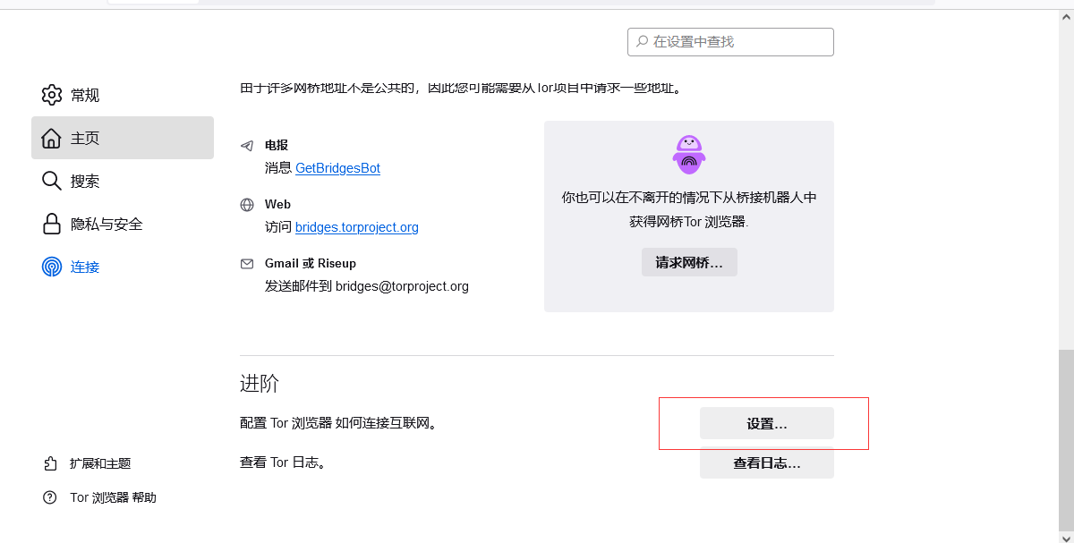The width and height of the screenshot is (1074, 543).
Task: Click the 查看日志… button
Action: (x=767, y=463)
